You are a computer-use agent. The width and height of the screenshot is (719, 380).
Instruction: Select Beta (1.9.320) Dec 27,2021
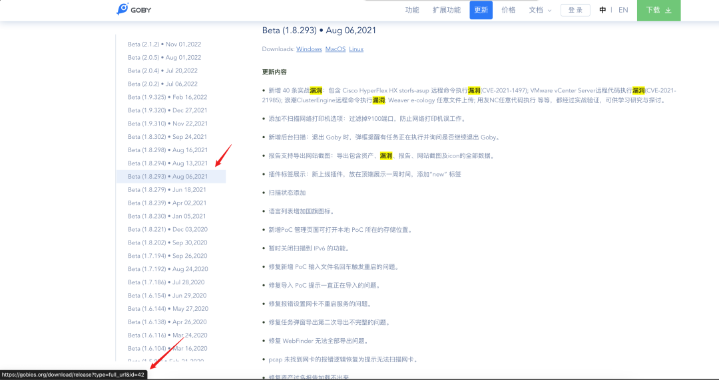(168, 110)
